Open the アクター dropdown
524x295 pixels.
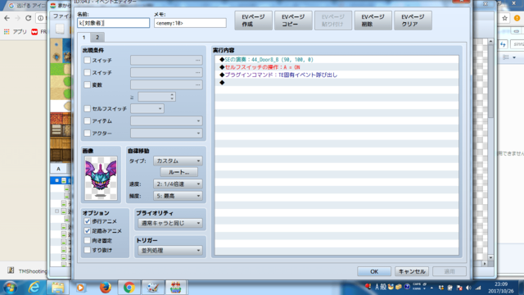pyautogui.click(x=166, y=133)
